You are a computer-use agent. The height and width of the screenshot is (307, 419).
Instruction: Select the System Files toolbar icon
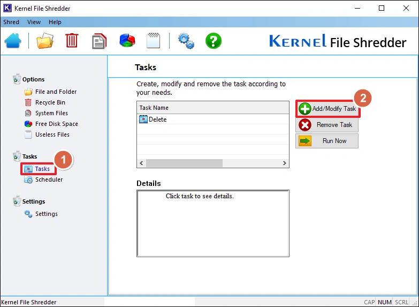pos(99,41)
